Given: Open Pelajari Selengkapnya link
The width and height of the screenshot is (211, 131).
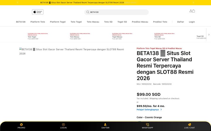Looking at the screenshot, I should pos(149,110).
